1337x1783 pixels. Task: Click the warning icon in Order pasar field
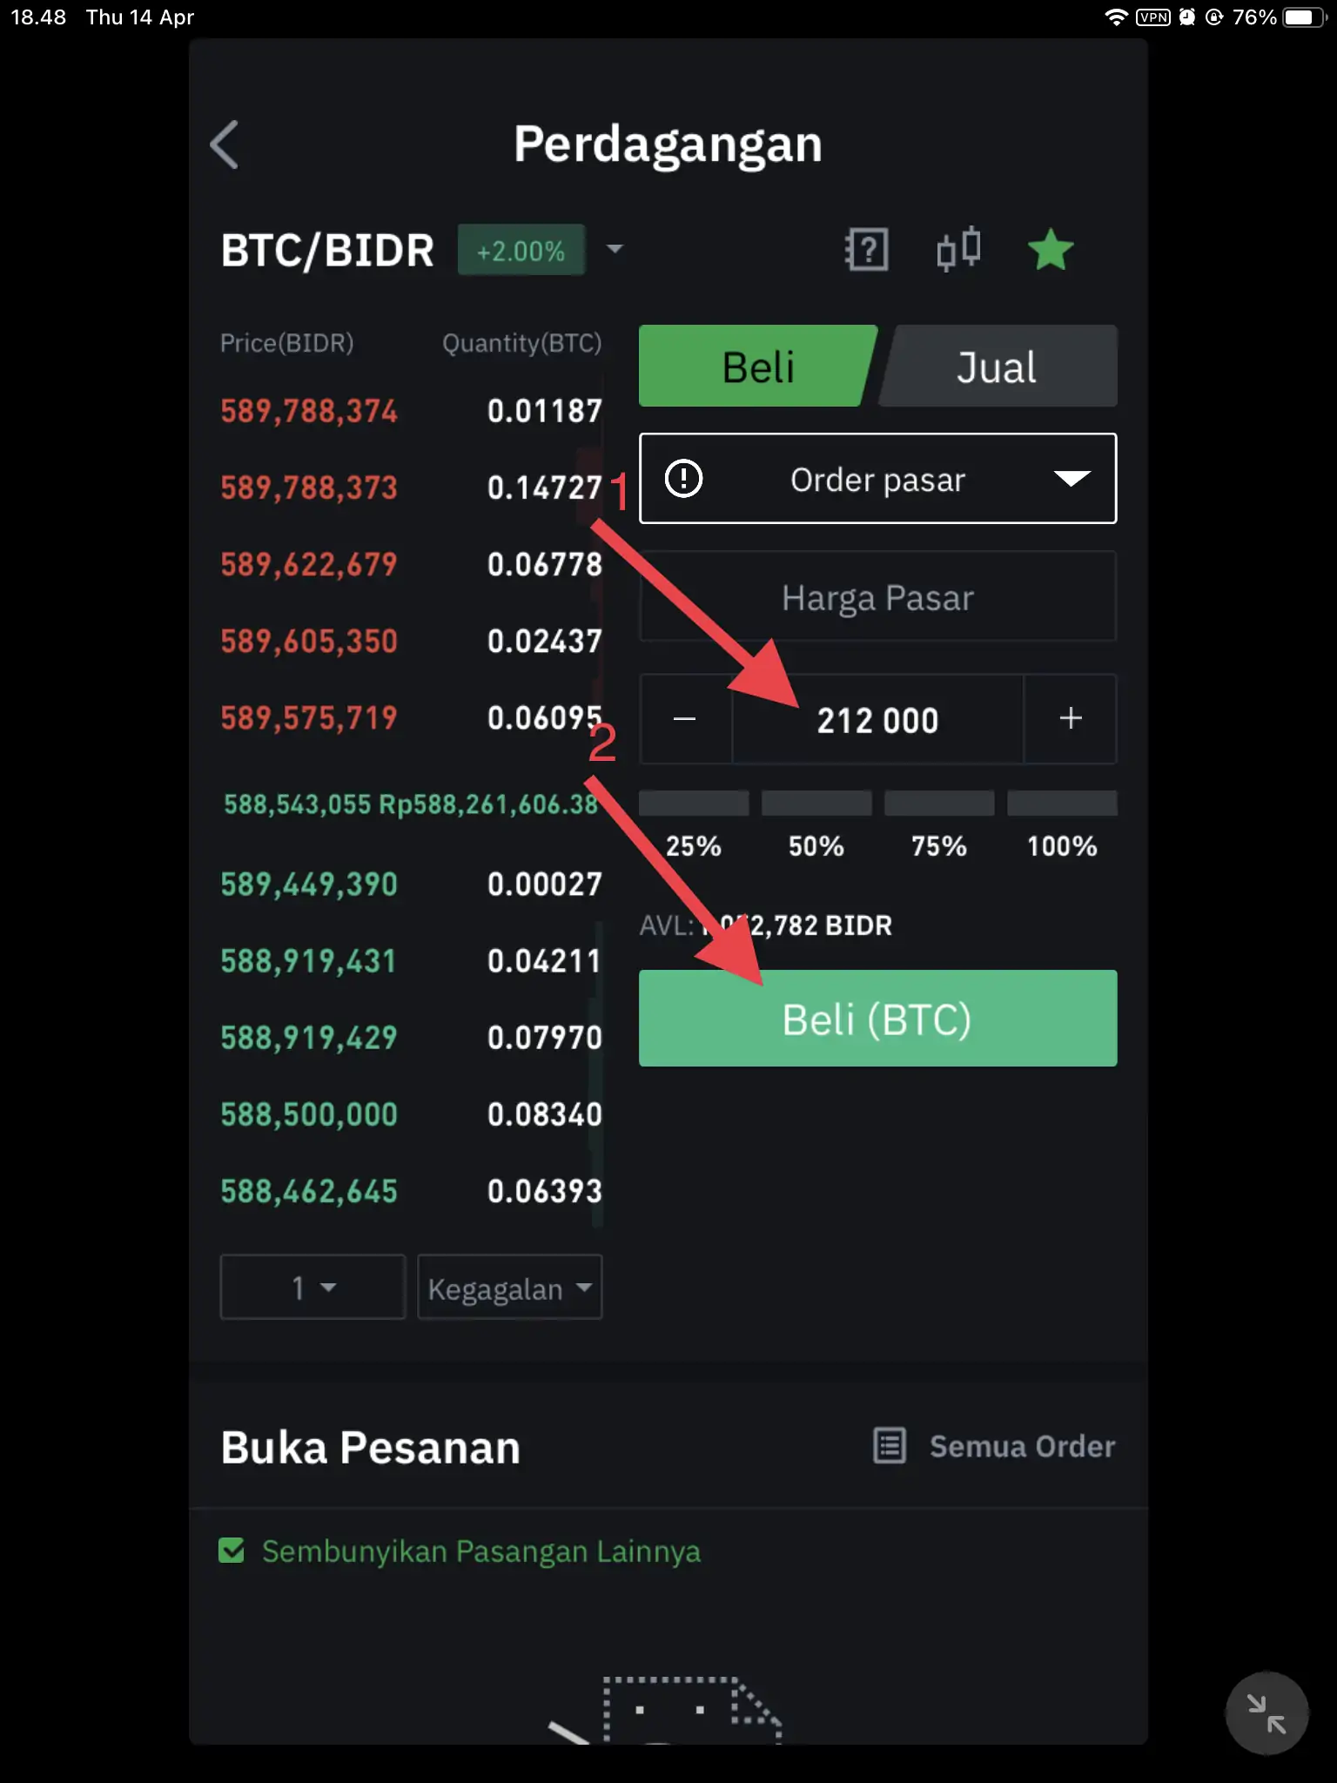click(x=684, y=479)
